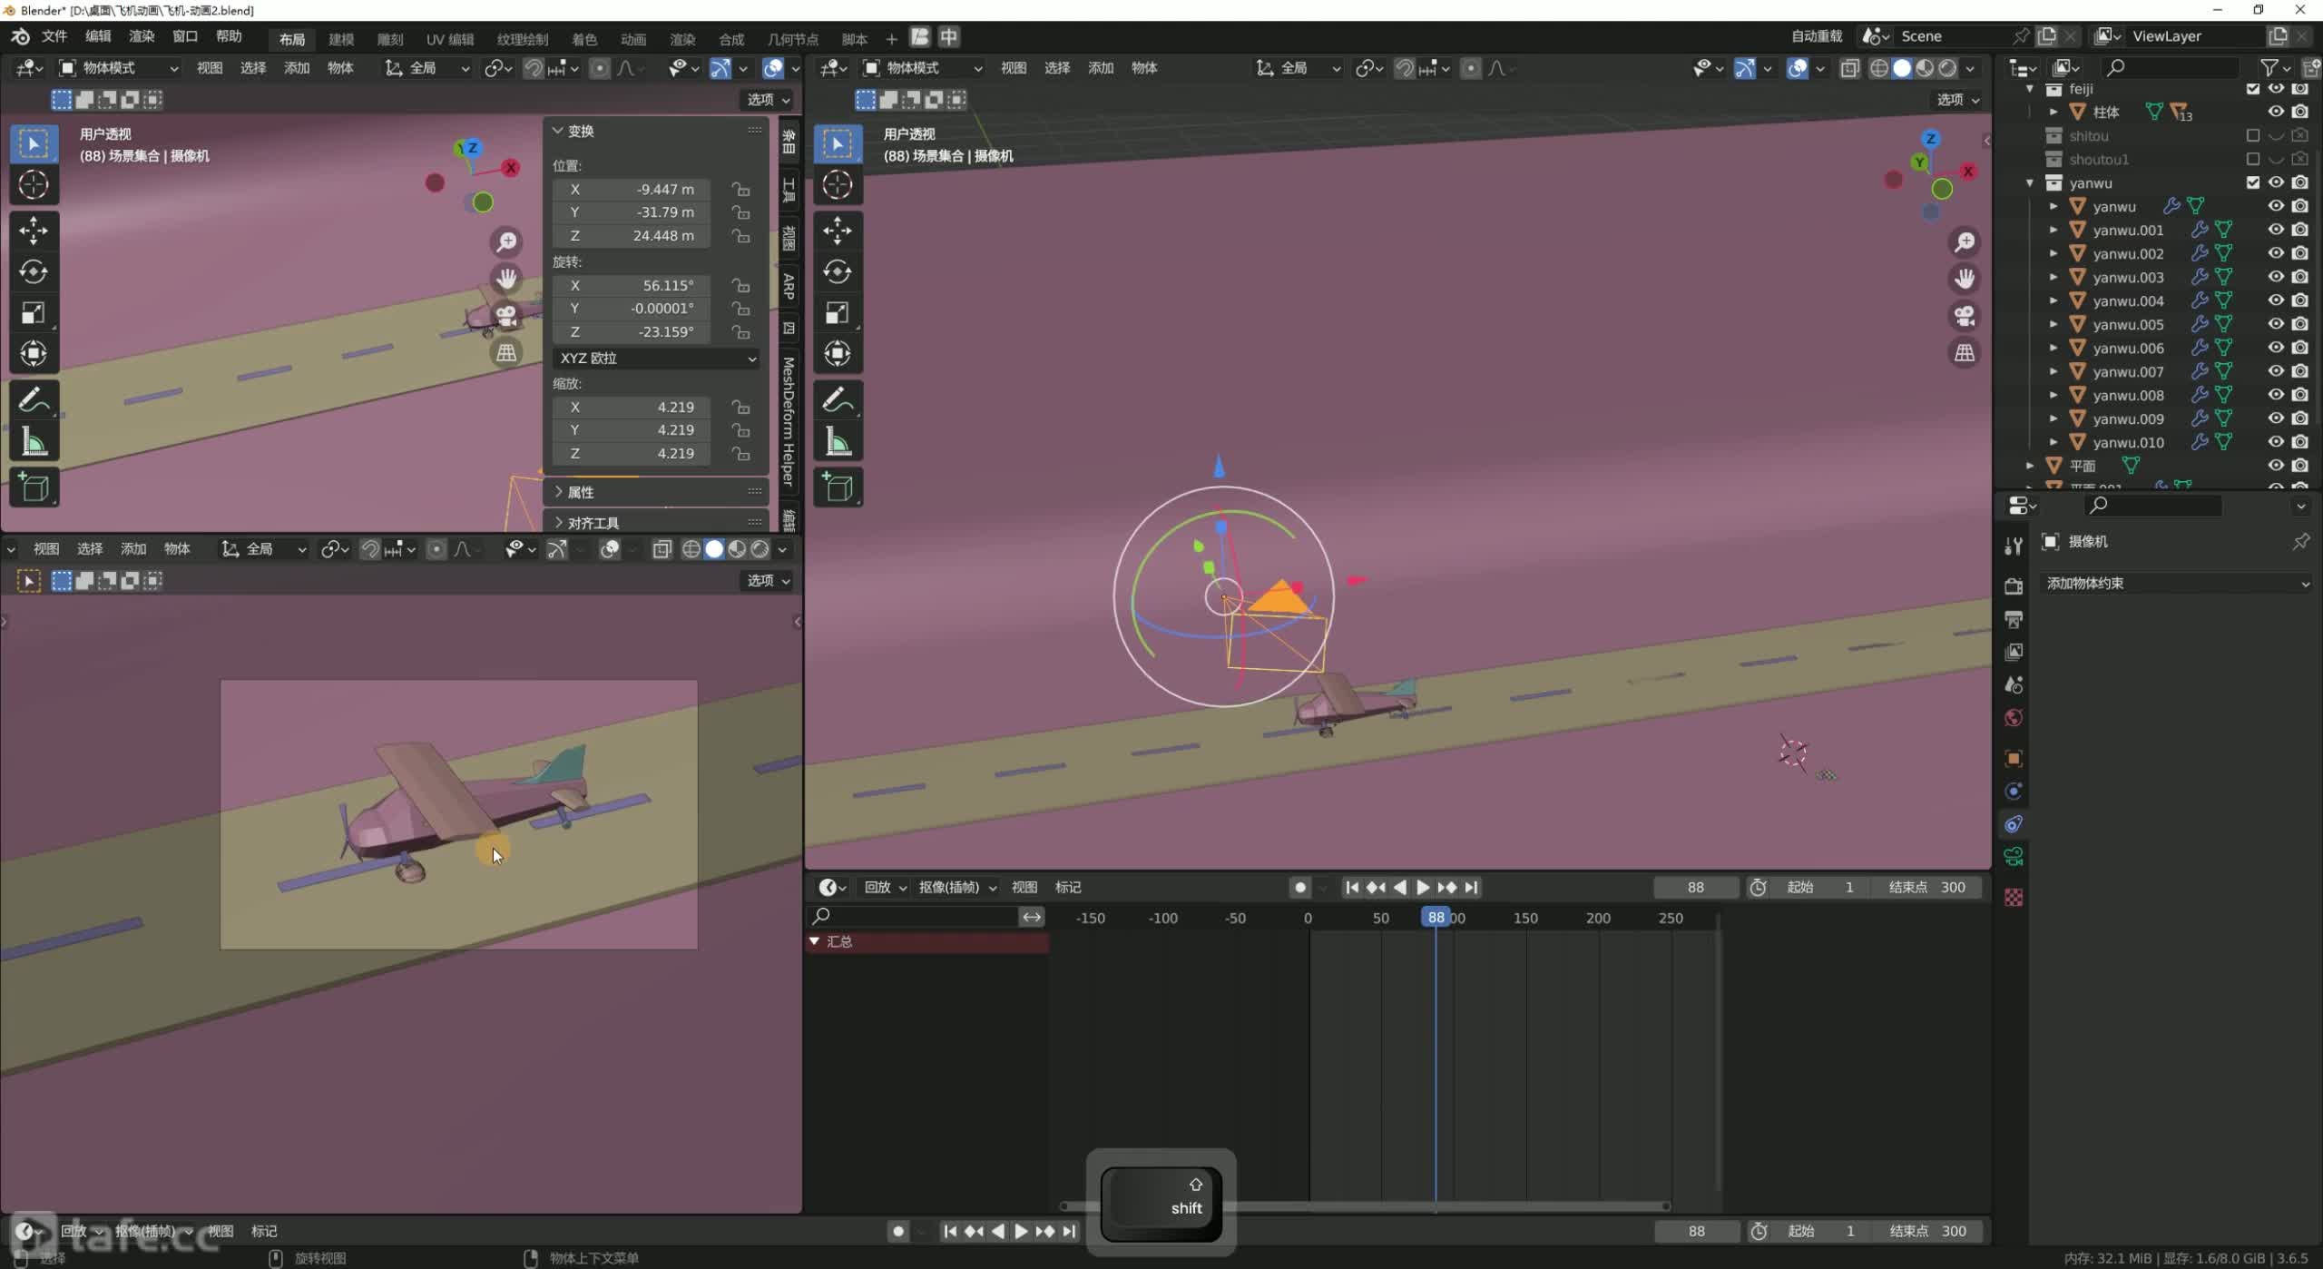Toggle camera view icon in right viewport
Viewport: 2323px width, 1269px height.
pos(1965,316)
